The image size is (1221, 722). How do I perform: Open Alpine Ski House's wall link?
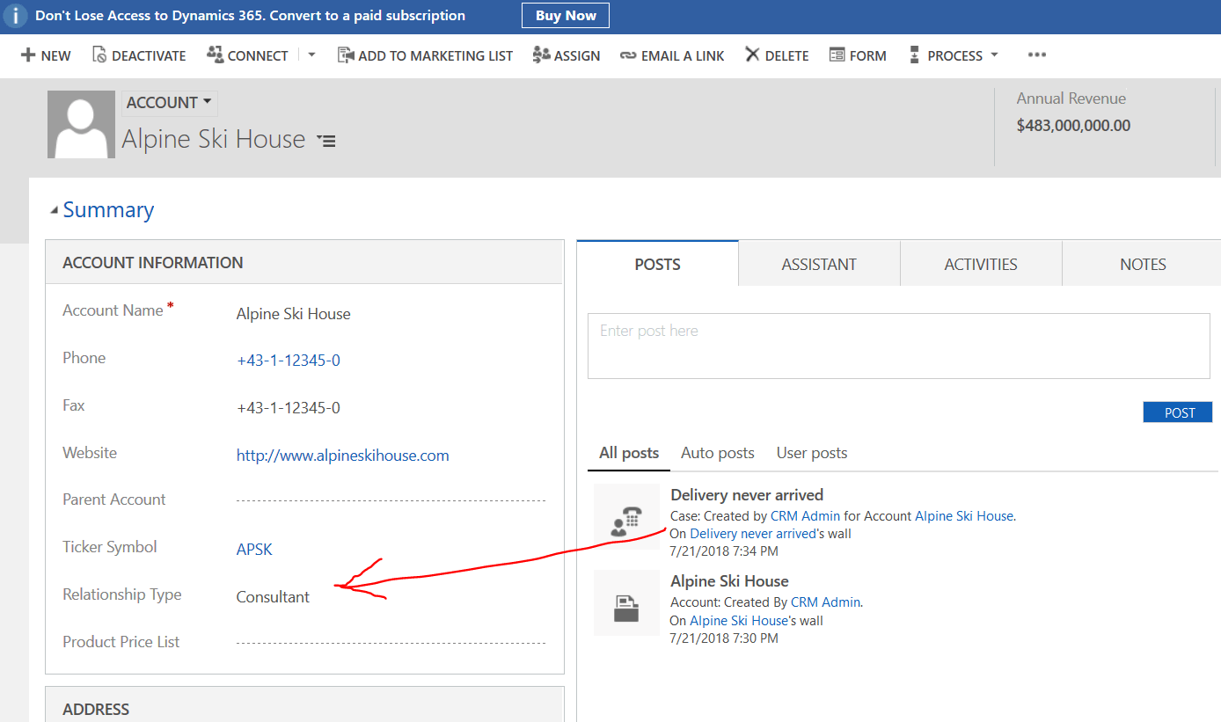[739, 621]
